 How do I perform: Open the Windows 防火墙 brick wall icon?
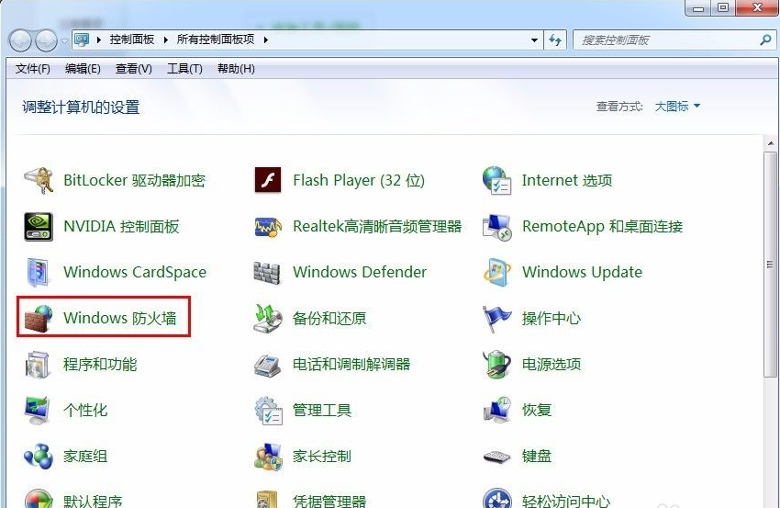click(x=39, y=318)
